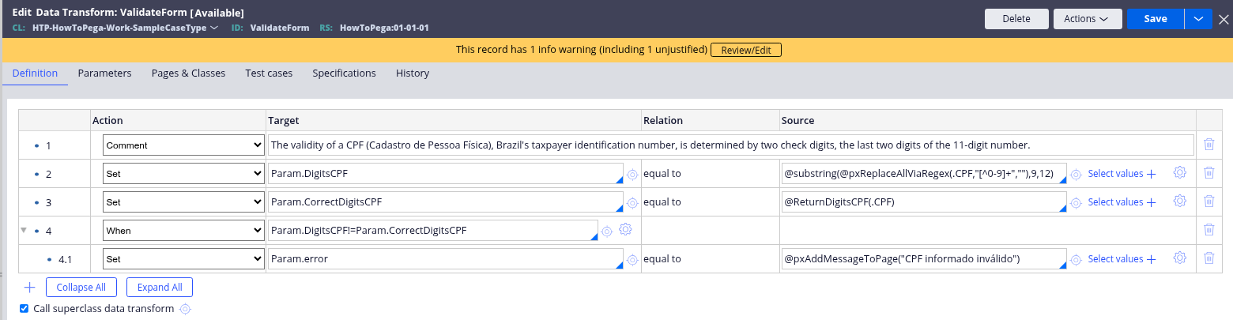Open source gear for @ReturnDigitsCPF expression
Viewport: 1233px width, 320px height.
click(x=1076, y=203)
